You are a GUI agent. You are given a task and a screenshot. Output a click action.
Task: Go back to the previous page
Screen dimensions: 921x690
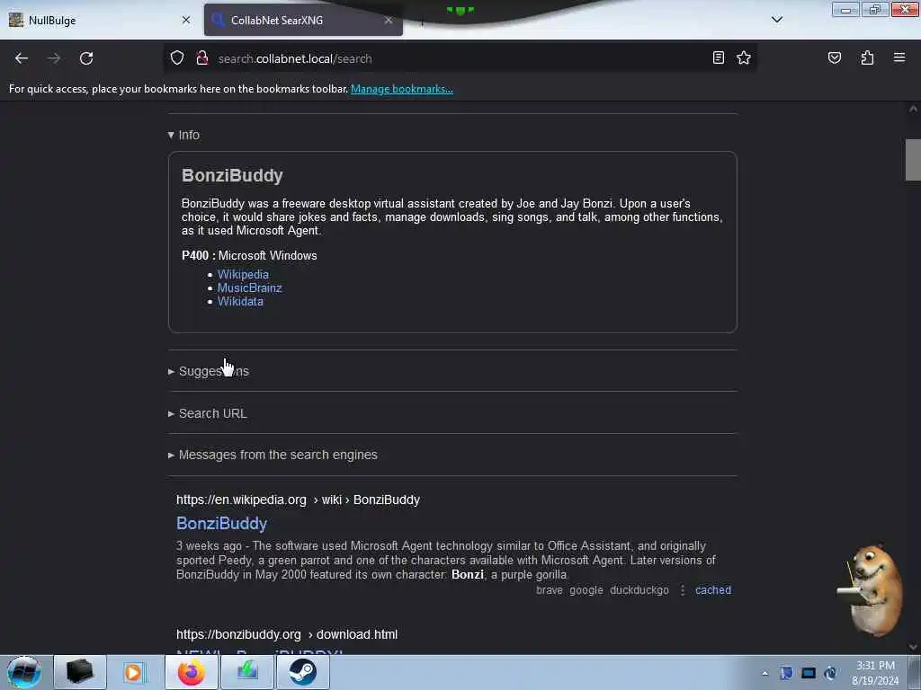[22, 58]
